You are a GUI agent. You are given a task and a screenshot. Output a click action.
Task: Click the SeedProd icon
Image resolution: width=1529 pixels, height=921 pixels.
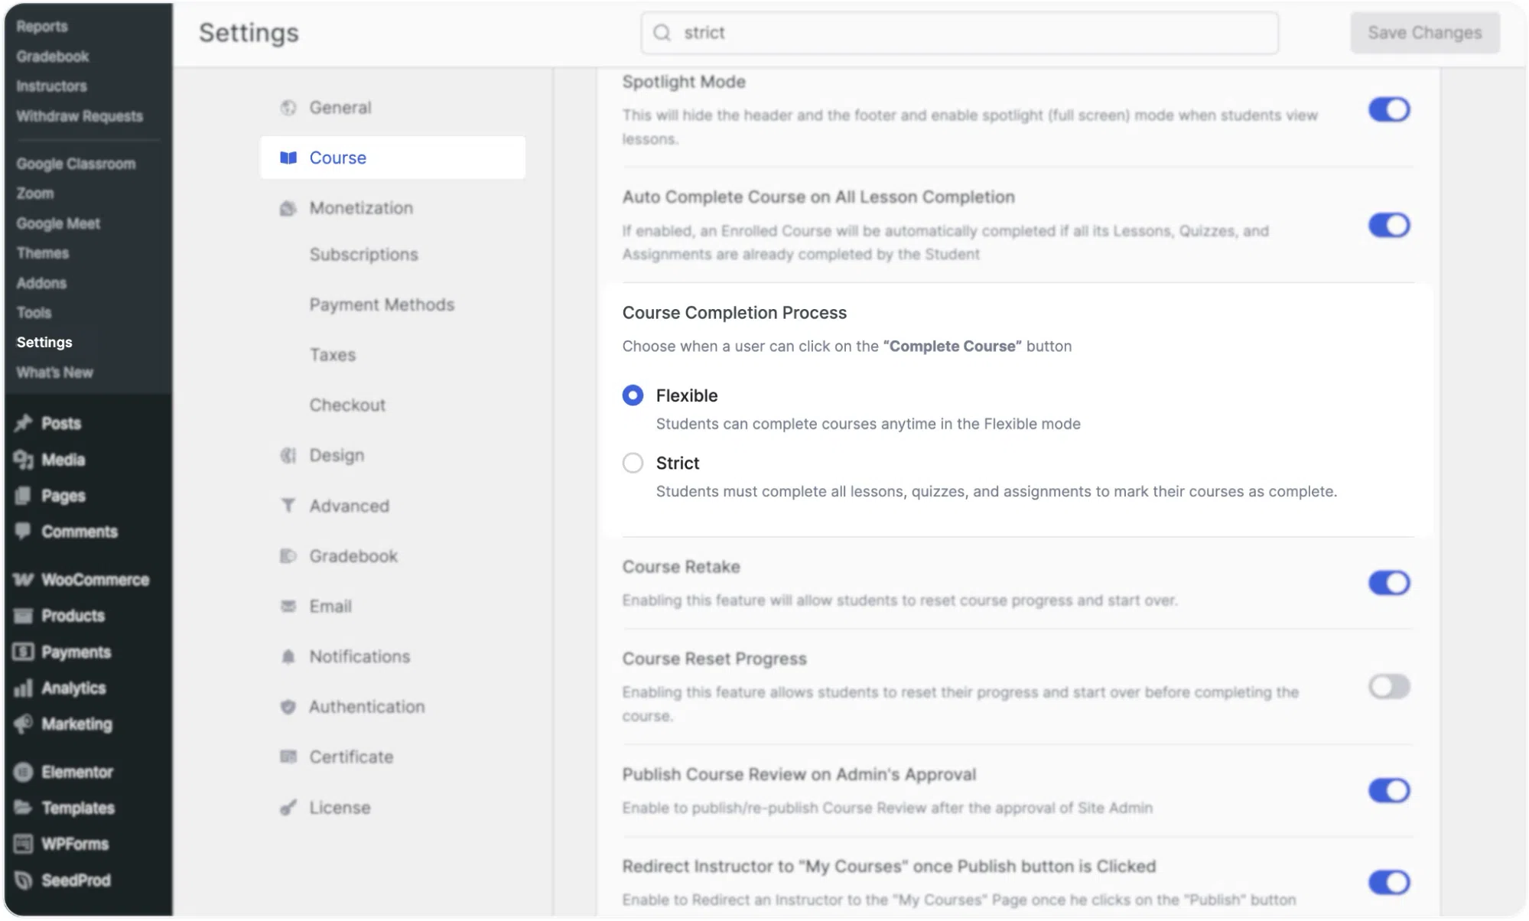pyautogui.click(x=24, y=880)
